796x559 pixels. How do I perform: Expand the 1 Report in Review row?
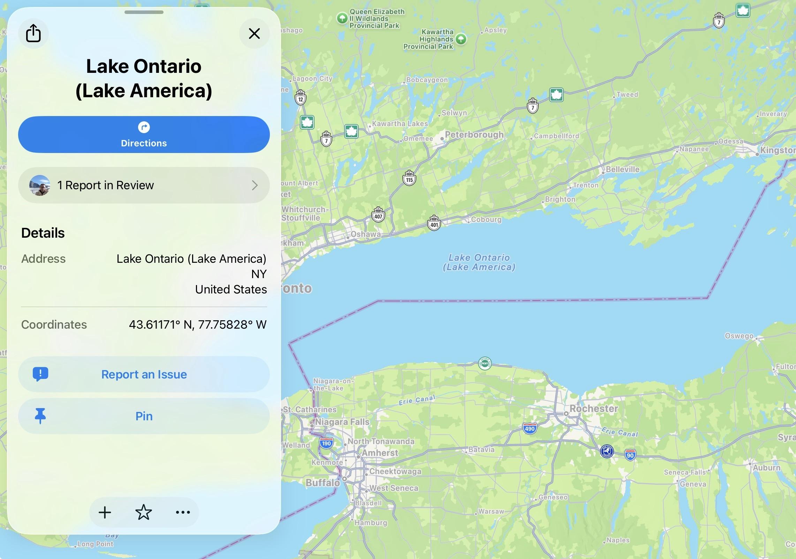[x=144, y=185]
